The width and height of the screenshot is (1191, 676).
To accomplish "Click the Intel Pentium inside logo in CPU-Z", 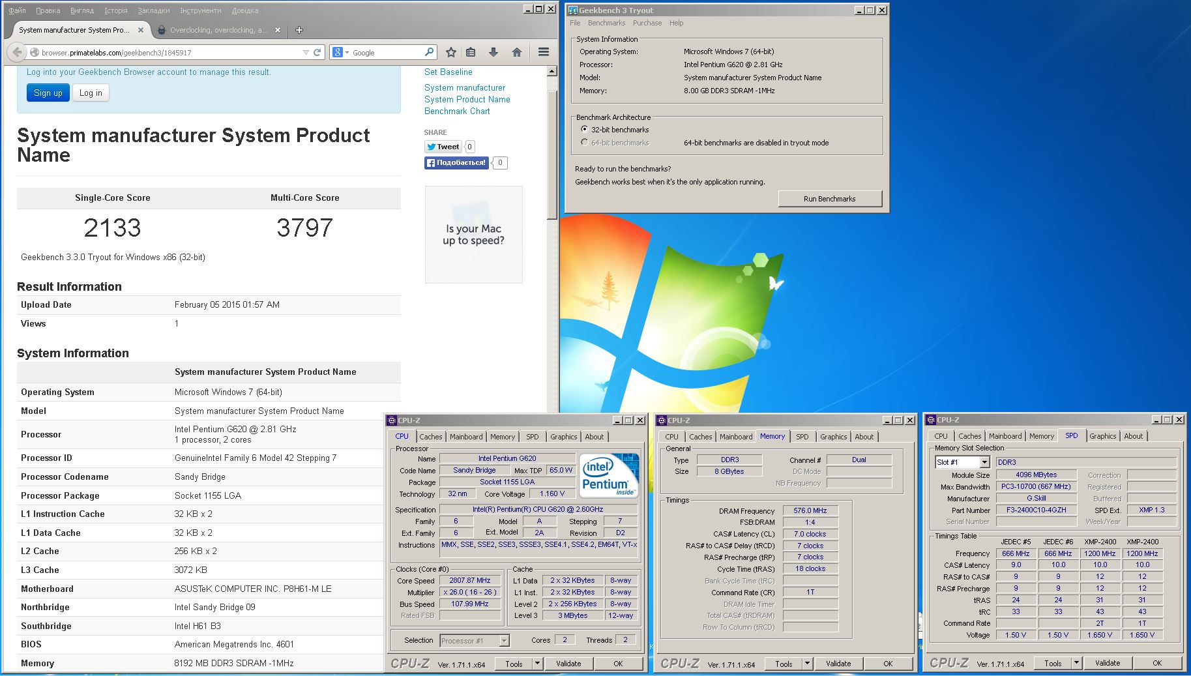I will (609, 475).
